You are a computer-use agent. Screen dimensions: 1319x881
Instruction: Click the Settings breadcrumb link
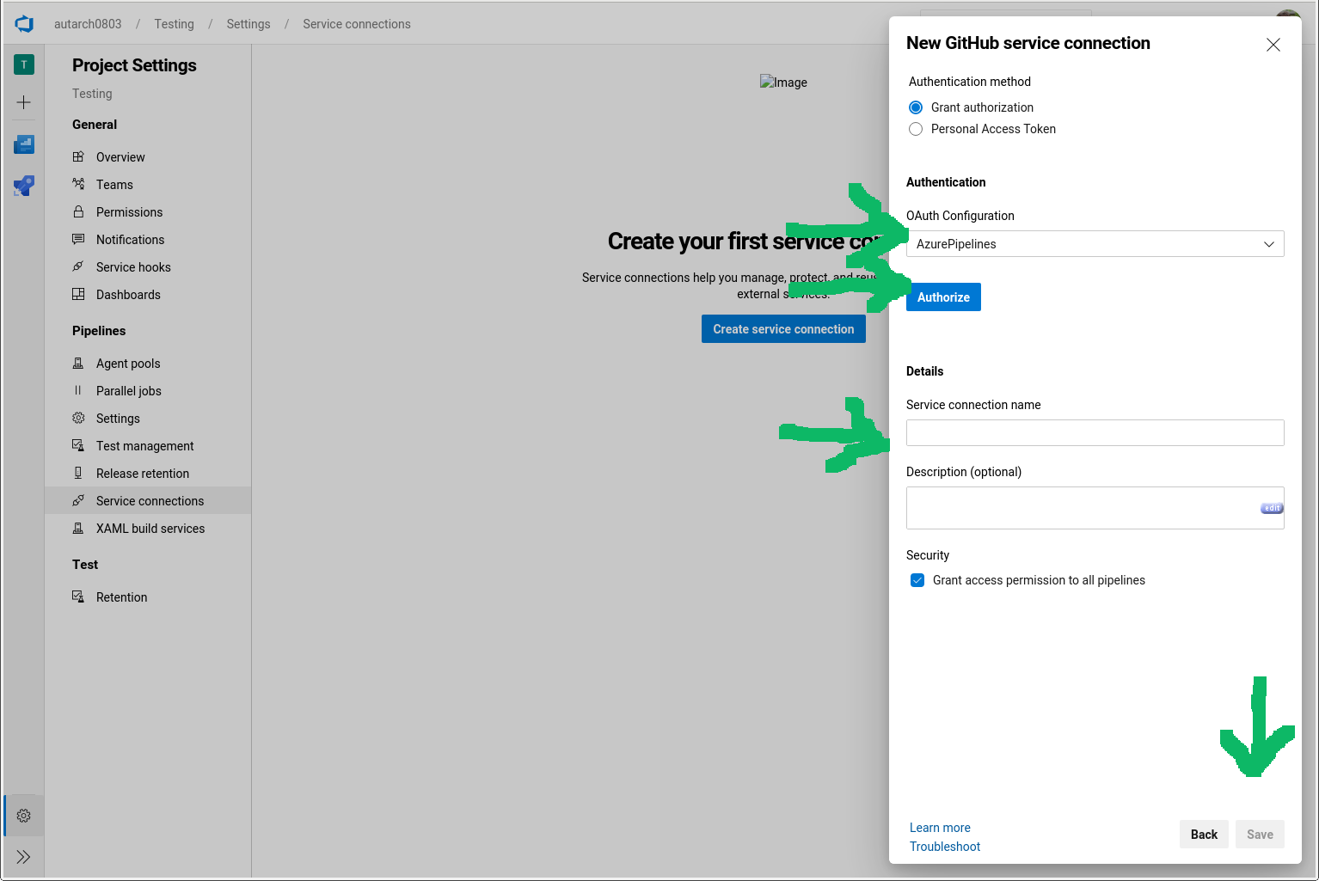click(x=248, y=24)
